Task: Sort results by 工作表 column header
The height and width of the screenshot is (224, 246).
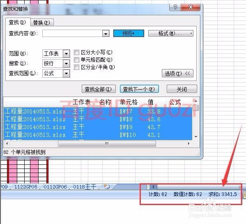Action: coord(81,102)
